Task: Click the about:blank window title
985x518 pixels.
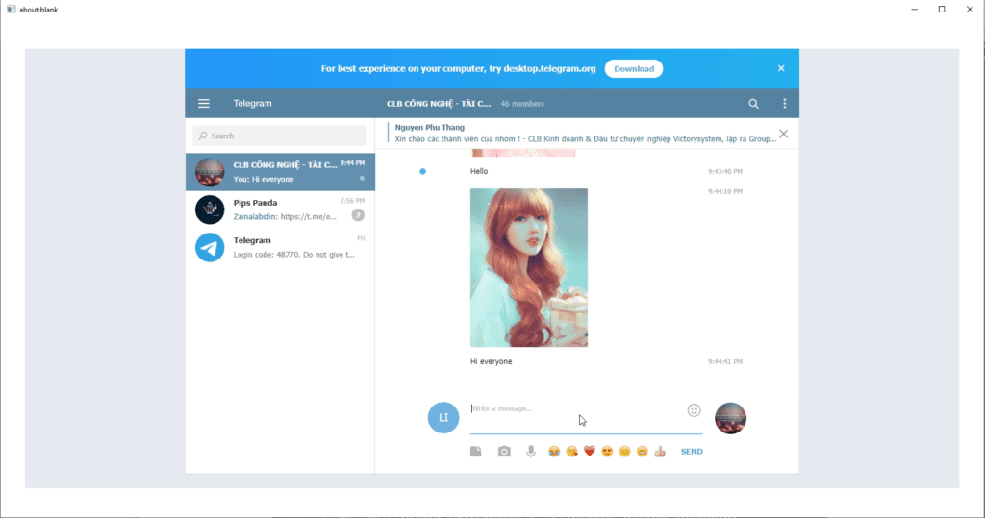Action: [x=38, y=10]
